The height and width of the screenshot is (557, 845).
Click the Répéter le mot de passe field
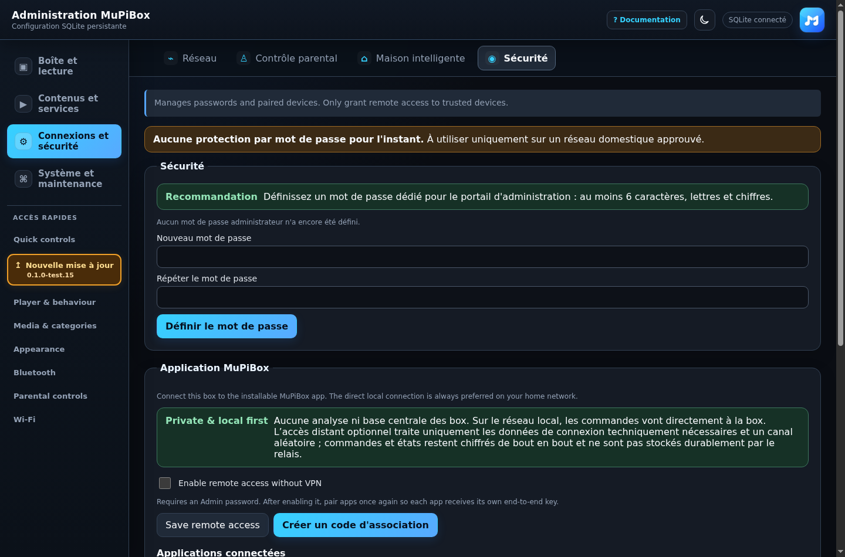(x=482, y=297)
